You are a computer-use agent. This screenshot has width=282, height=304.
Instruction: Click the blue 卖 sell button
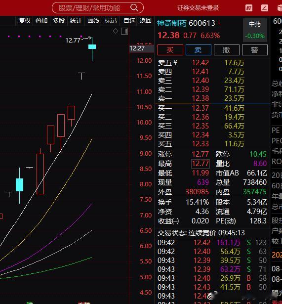[x=199, y=50]
